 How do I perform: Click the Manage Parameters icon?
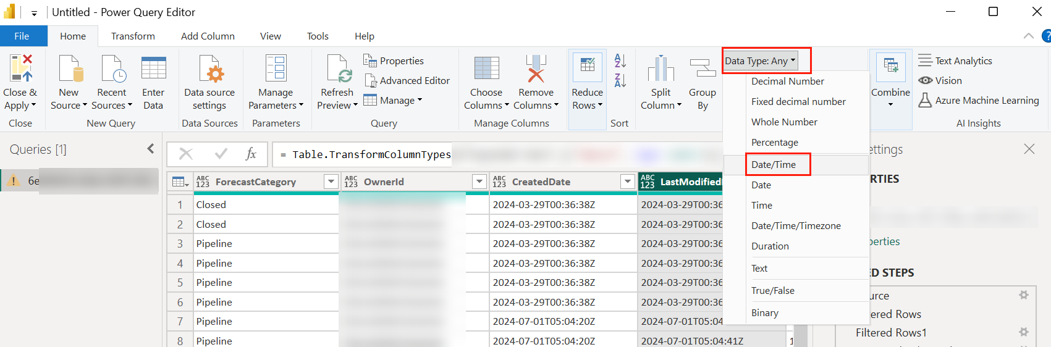(276, 68)
